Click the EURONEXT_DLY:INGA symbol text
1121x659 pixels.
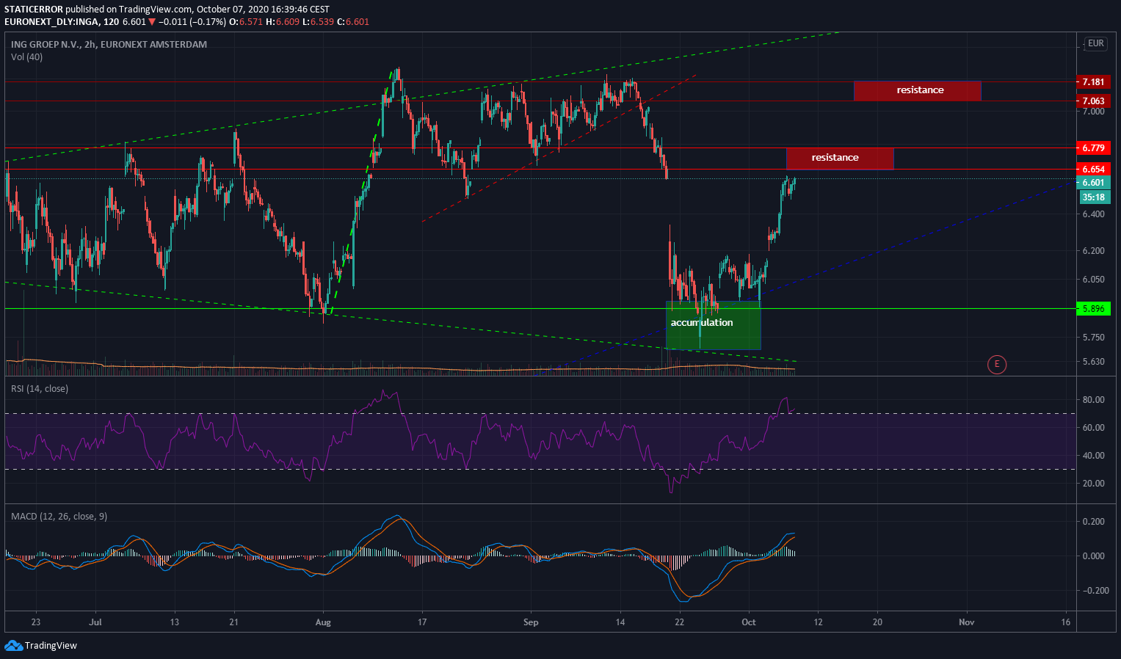51,22
